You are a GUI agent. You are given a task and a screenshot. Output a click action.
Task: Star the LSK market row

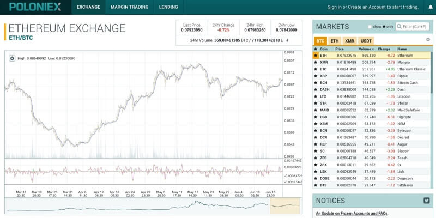(x=316, y=172)
